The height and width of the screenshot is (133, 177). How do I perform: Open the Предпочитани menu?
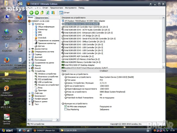(56, 8)
